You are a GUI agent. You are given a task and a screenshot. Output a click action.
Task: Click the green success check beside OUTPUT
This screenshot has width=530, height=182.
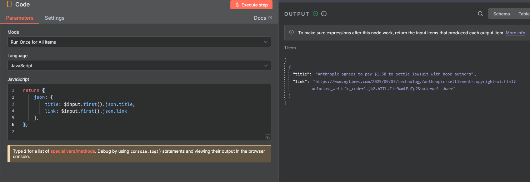tap(315, 14)
